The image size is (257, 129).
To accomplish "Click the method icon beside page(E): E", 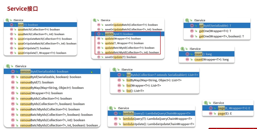I will pyautogui.click(x=211, y=114).
